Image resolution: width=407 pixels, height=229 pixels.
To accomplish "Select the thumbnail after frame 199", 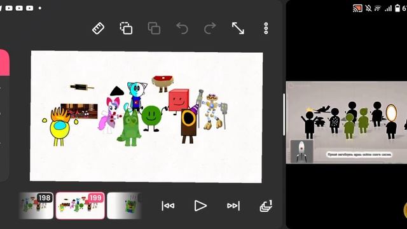I will click(124, 205).
